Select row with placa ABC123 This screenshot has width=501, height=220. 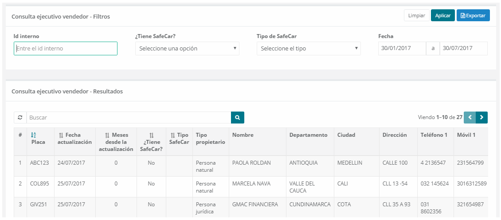[39, 163]
